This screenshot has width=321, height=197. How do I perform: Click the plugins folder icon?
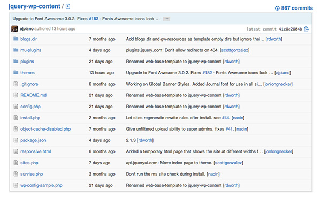click(x=16, y=61)
